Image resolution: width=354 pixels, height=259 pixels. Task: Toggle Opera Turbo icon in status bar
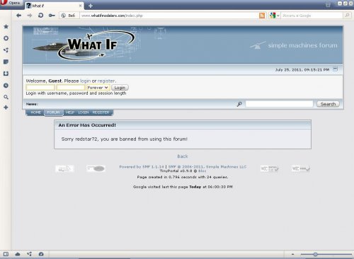point(41,254)
